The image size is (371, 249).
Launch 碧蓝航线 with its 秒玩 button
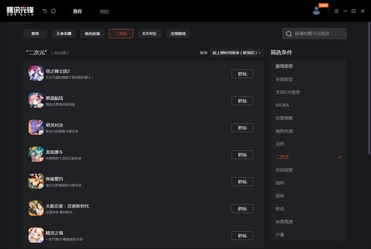tap(242, 101)
